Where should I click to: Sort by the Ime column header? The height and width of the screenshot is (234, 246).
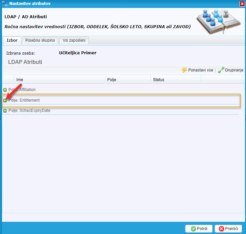pos(60,80)
